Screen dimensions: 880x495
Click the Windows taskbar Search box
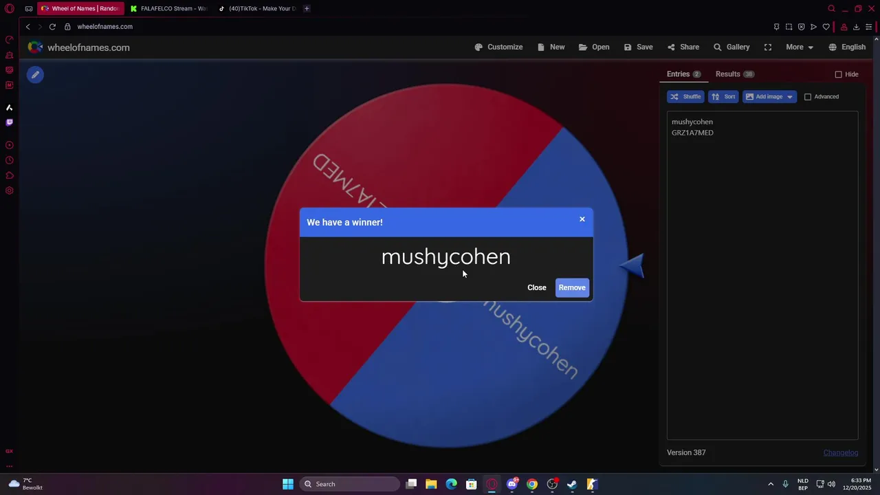(x=350, y=484)
